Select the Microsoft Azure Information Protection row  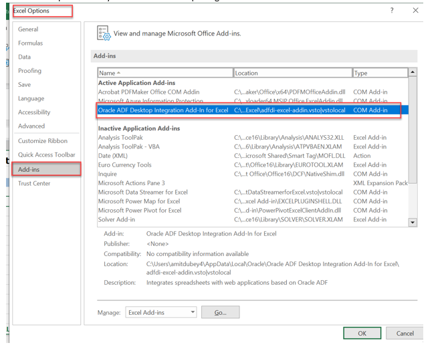click(x=253, y=101)
